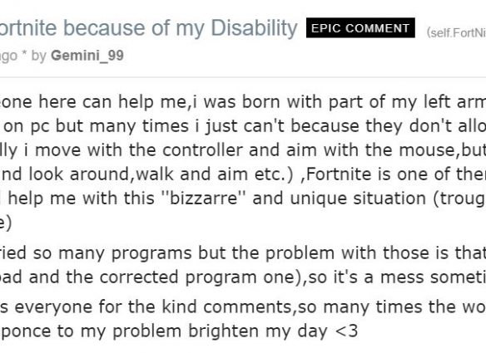Open author profile Gemini_99
Screen dimensions: 486x353
pyautogui.click(x=87, y=56)
